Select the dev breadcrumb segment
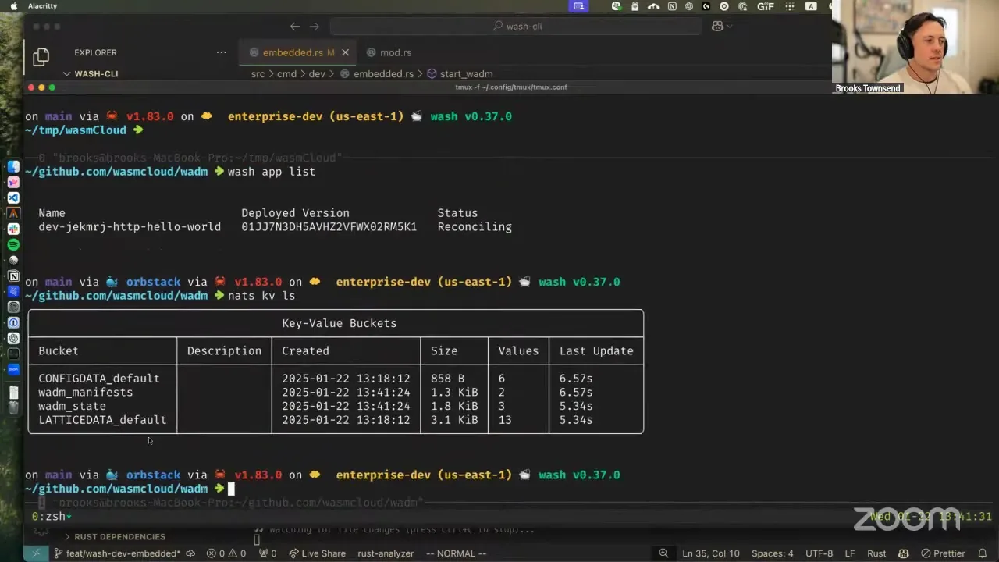Screen dimensions: 999x562 (317, 74)
